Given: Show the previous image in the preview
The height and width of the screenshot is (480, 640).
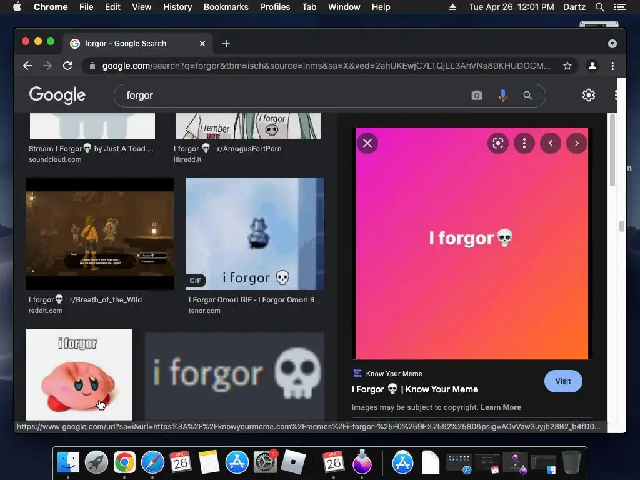Looking at the screenshot, I should (x=551, y=143).
